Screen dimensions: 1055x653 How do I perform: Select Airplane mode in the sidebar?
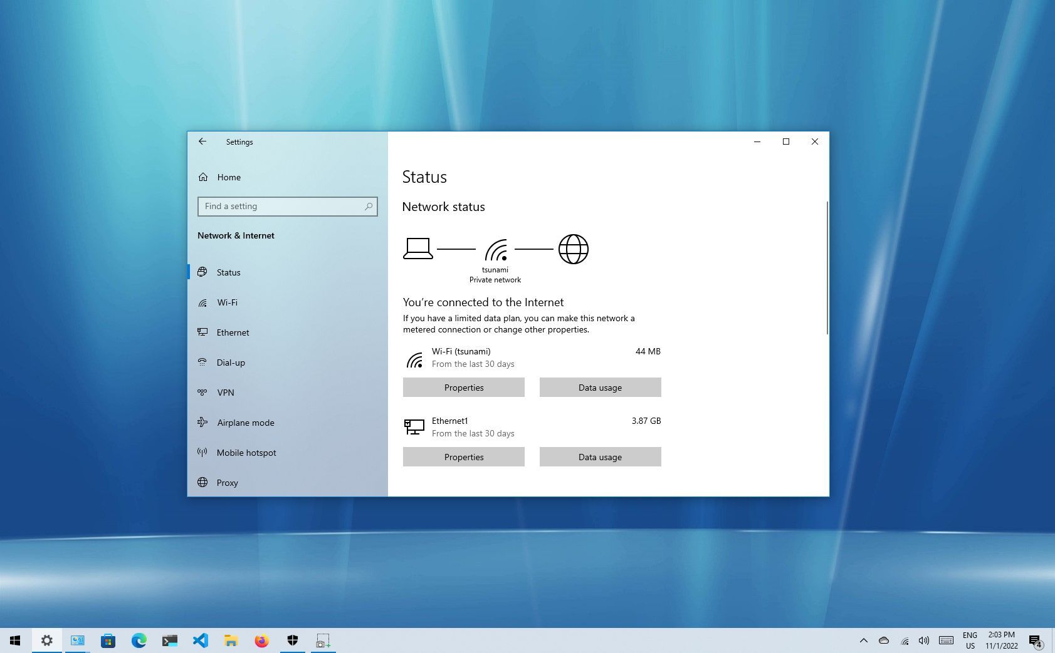pyautogui.click(x=245, y=423)
